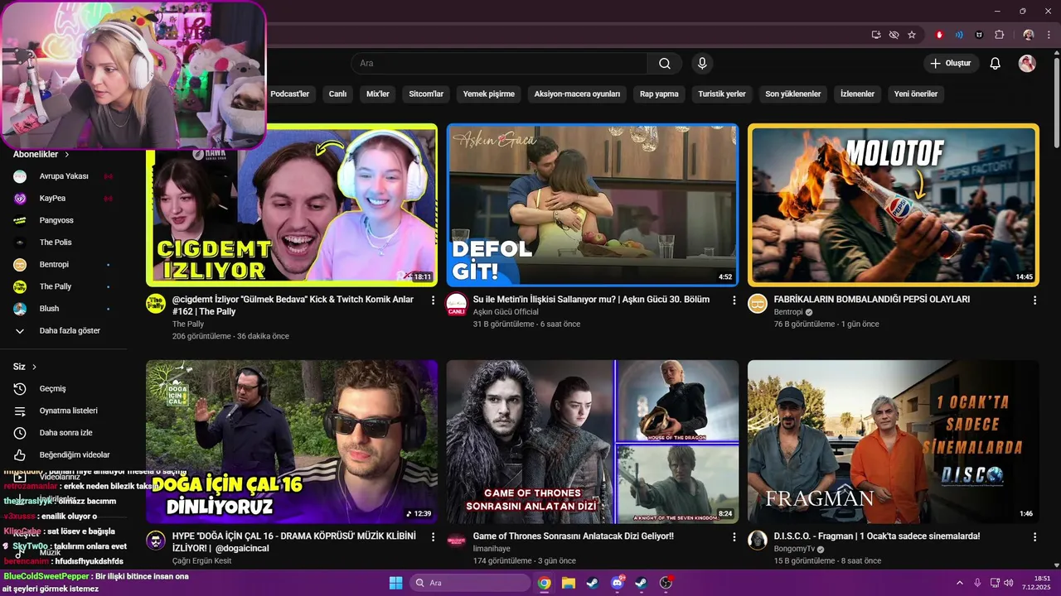The width and height of the screenshot is (1061, 596).
Task: Play the Doğa İçin Çal 16 thumbnail
Action: pos(292,441)
